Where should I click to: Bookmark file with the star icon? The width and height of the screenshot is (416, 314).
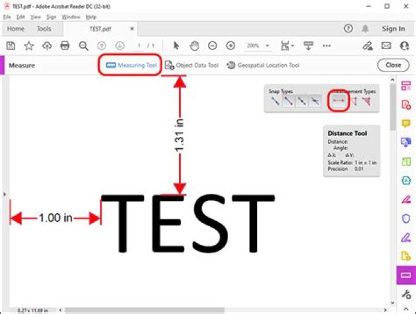(x=29, y=46)
